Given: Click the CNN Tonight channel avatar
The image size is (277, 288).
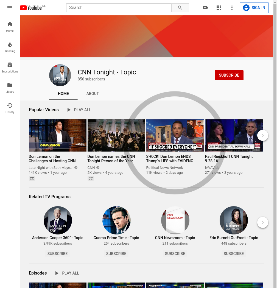Looking at the screenshot, I should pyautogui.click(x=60, y=75).
